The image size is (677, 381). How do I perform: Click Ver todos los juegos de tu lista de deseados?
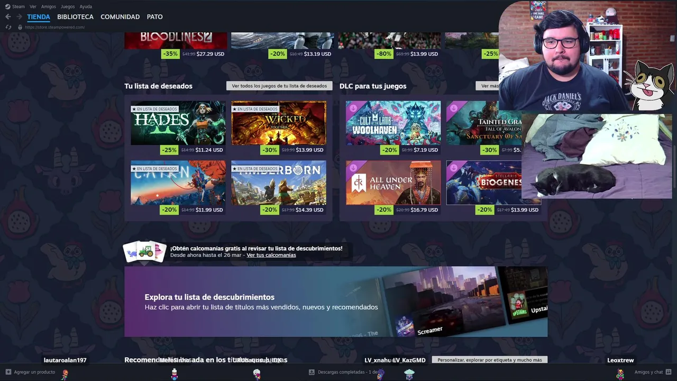click(279, 86)
